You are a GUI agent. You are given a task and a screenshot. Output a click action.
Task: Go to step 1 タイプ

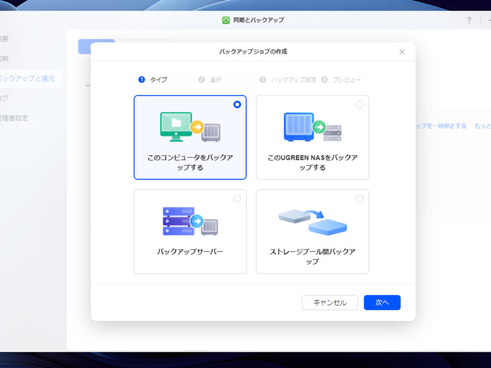tap(153, 80)
